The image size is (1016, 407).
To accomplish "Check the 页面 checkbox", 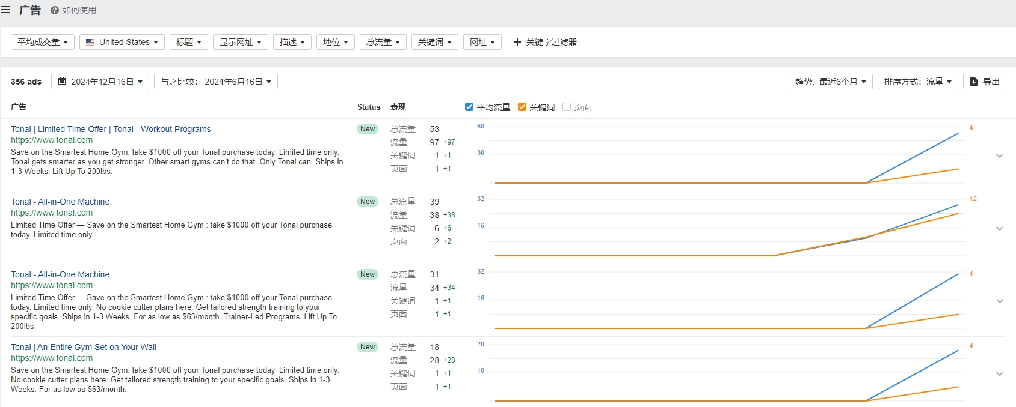I will 567,107.
